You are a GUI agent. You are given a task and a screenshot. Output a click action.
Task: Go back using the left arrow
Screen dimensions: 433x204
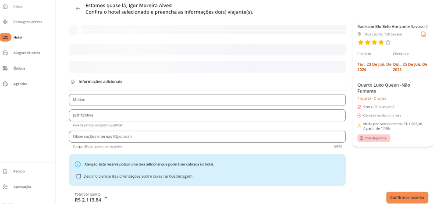point(78,9)
